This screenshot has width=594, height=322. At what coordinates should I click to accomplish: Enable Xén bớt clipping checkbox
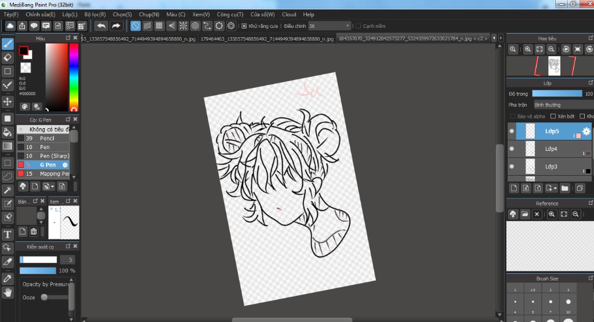pyautogui.click(x=553, y=116)
